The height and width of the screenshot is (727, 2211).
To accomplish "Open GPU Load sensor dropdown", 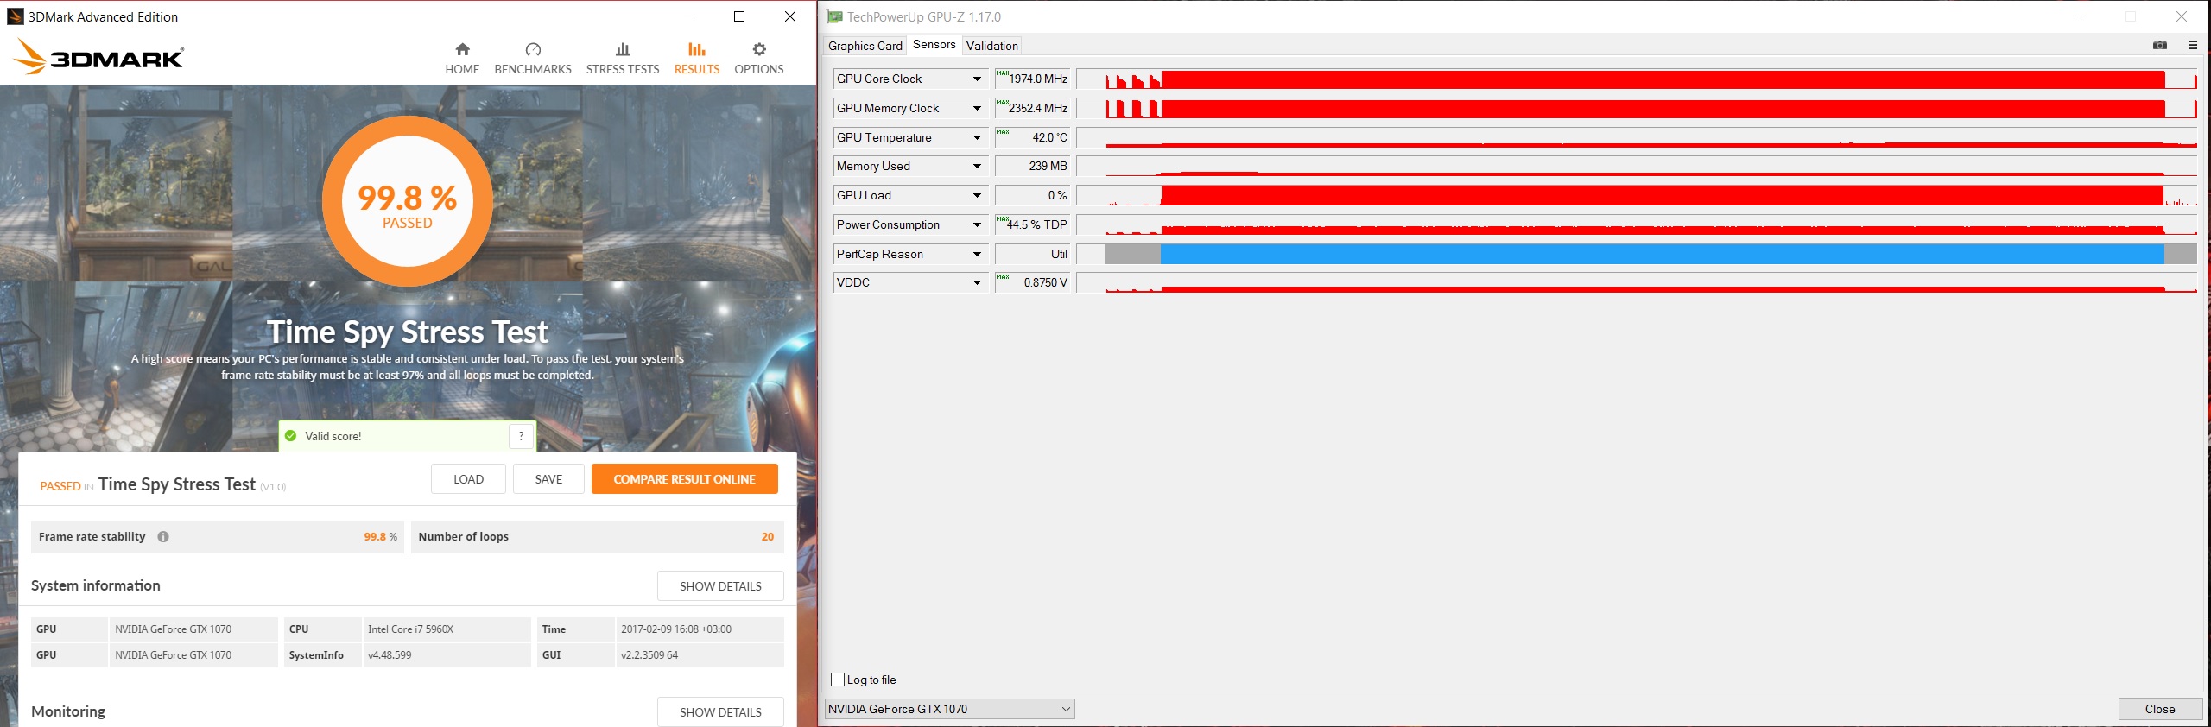I will point(977,195).
